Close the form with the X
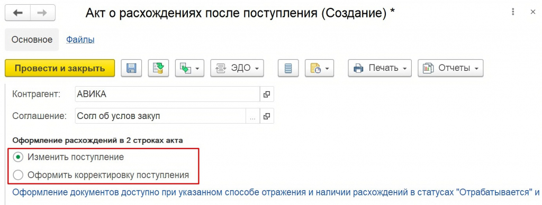The image size is (542, 205). 532,12
